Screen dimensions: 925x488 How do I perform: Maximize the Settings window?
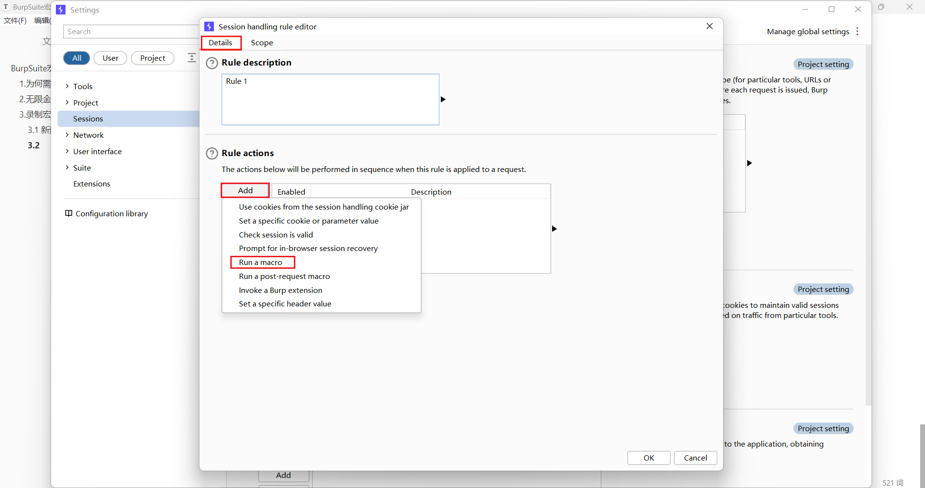click(x=832, y=9)
